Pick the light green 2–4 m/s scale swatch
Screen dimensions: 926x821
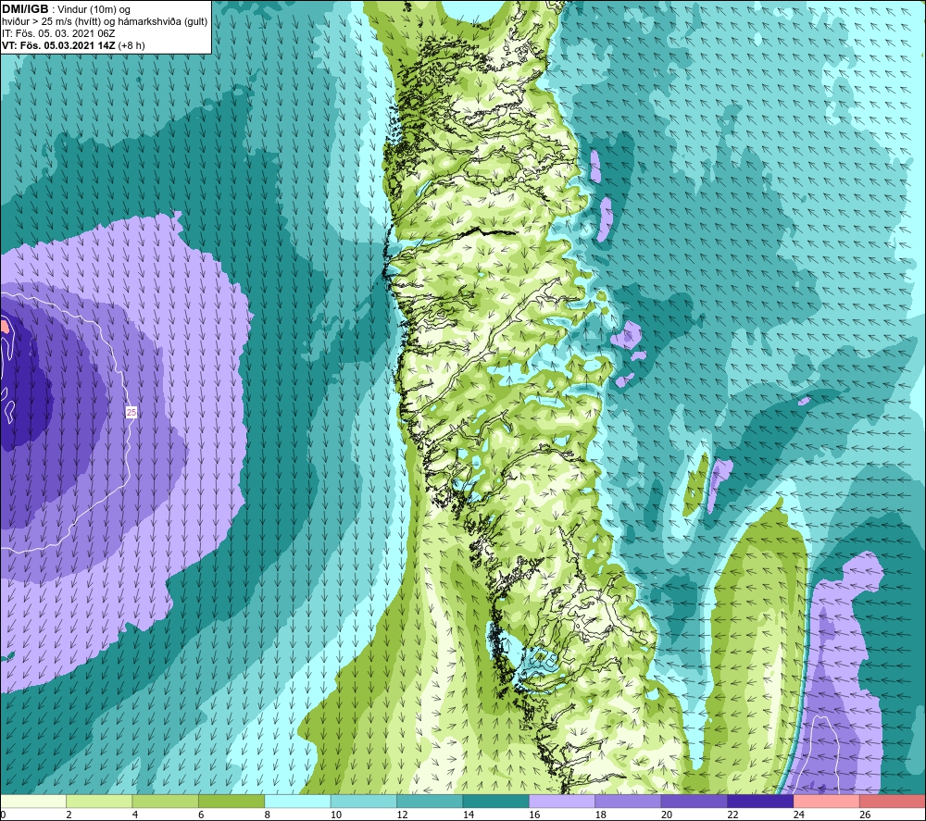[99, 801]
